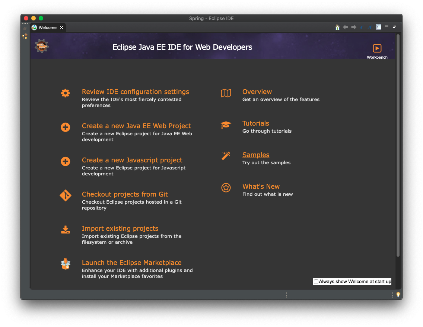Click the light bulb tip icon
The width and height of the screenshot is (423, 327).
click(x=398, y=295)
